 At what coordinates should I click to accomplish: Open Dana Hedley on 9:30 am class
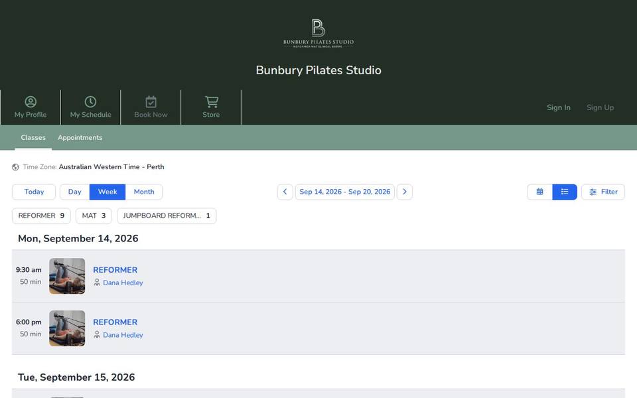click(x=123, y=283)
